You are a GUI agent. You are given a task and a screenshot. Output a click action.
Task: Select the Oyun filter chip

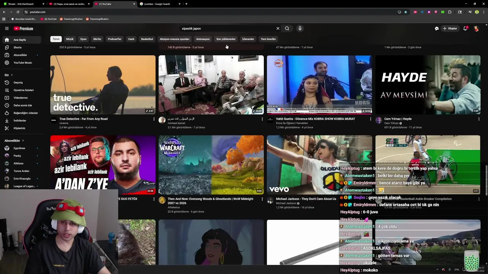(x=83, y=39)
